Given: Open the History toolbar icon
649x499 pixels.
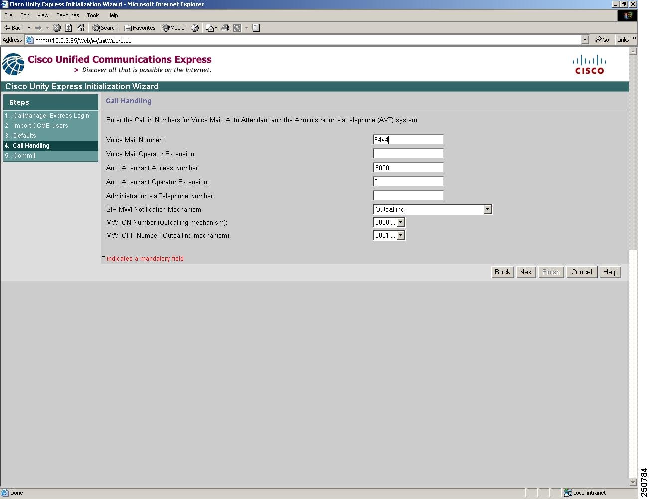Looking at the screenshot, I should tap(195, 28).
